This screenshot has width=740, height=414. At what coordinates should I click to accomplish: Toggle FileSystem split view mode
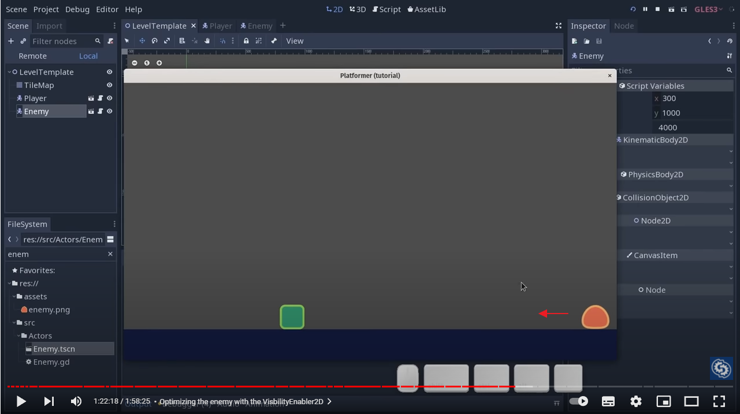(x=110, y=239)
